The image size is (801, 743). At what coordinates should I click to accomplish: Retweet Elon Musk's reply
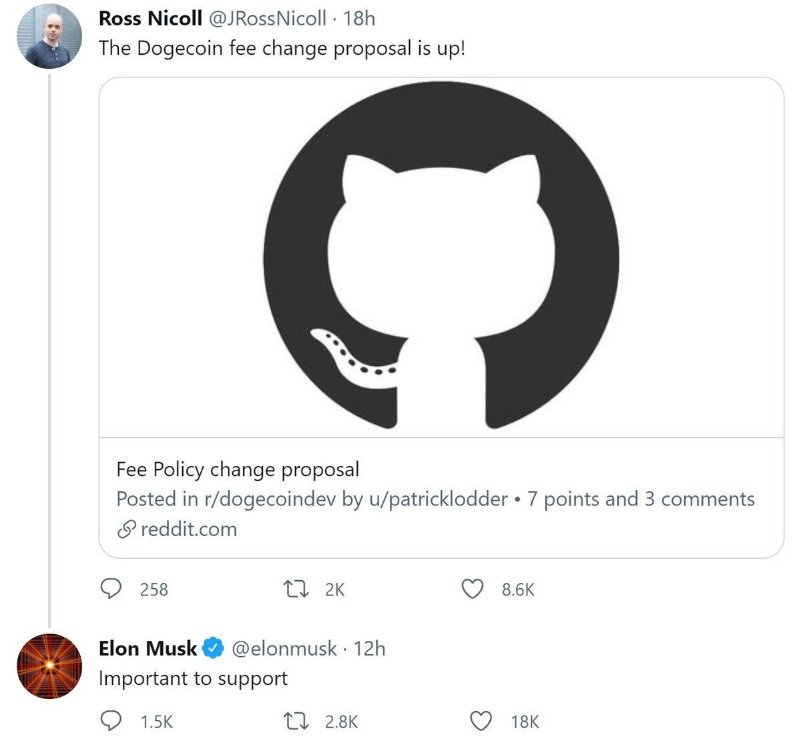pos(294,720)
